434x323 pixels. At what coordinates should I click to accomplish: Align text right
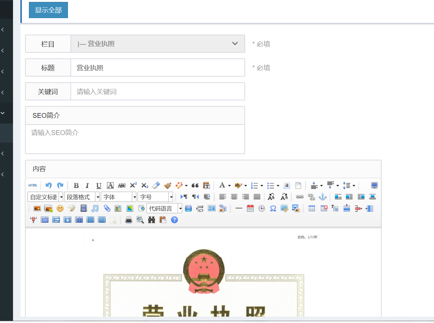tap(245, 197)
